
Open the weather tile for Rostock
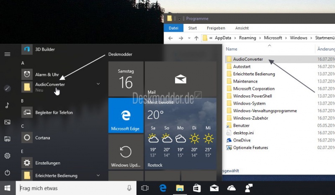point(180,134)
